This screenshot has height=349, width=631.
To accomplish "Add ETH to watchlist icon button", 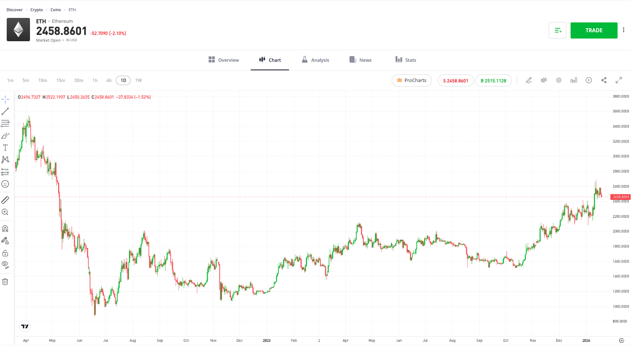I will tap(558, 30).
